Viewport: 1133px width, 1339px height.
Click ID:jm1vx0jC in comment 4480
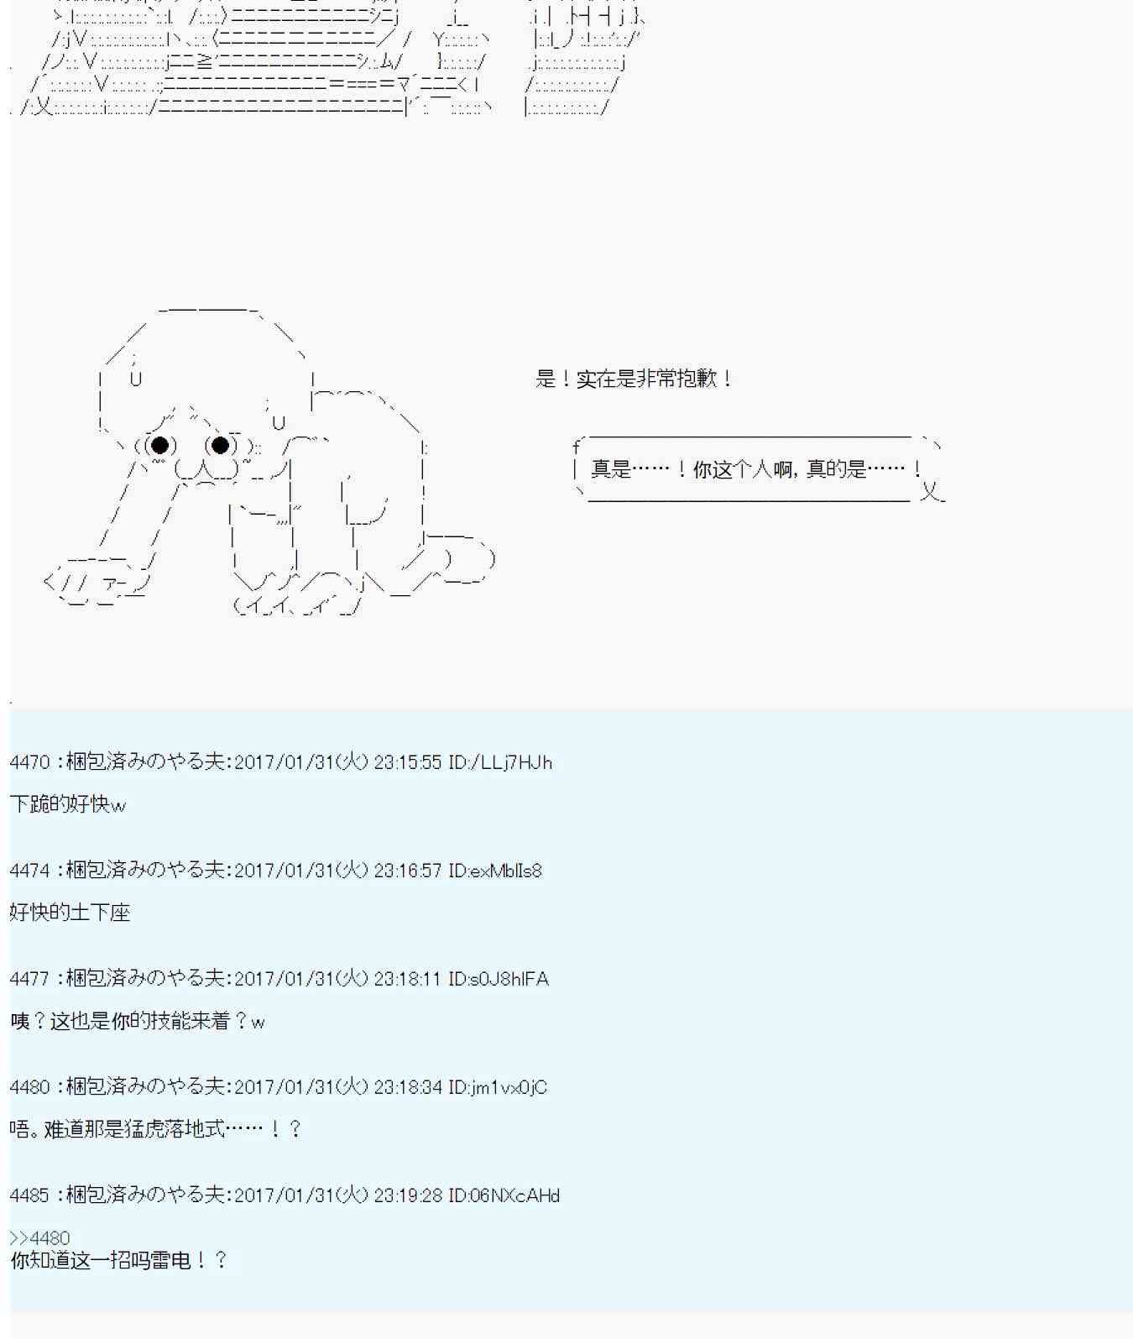pyautogui.click(x=498, y=1087)
